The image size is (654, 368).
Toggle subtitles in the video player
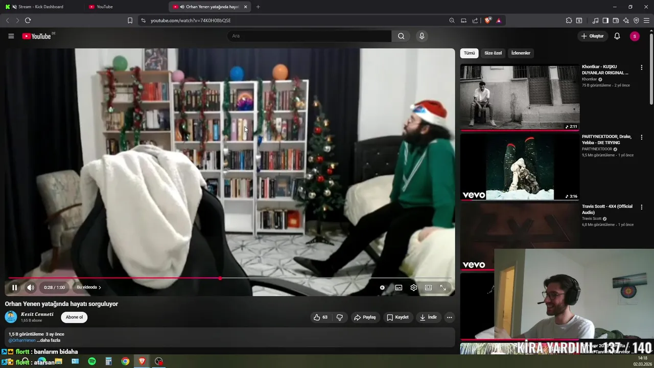click(x=399, y=288)
